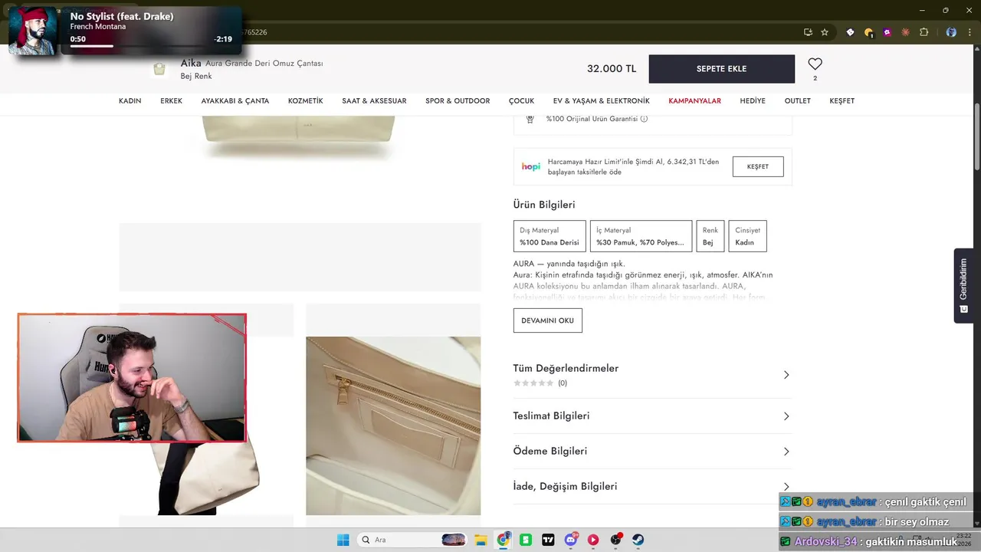Open the KEŞFET nav item
This screenshot has height=552, width=981.
[842, 101]
